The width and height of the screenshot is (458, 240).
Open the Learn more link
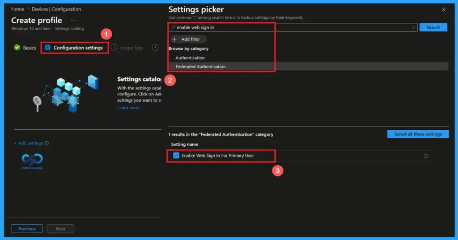[128, 108]
